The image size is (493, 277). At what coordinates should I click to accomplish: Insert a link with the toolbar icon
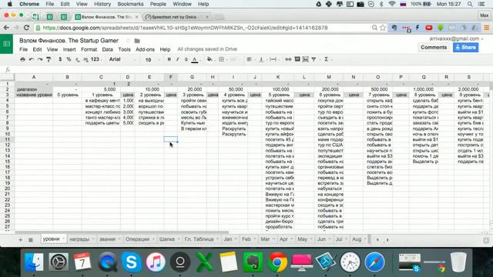coord(288,59)
